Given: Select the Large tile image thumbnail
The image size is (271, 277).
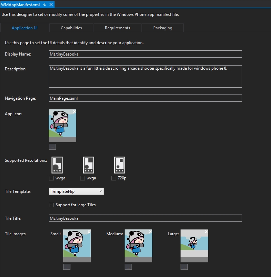Looking at the screenshot, I should (194, 246).
